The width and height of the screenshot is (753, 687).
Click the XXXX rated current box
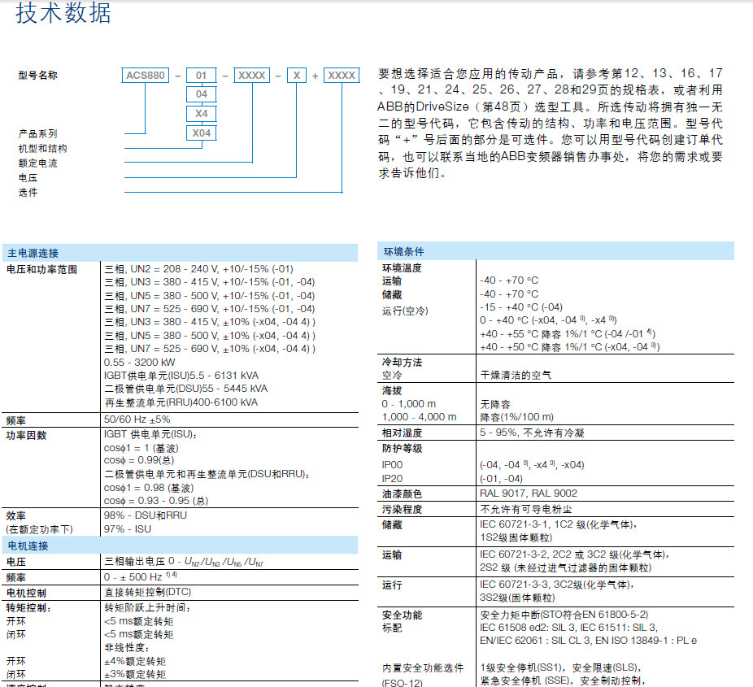pos(251,76)
